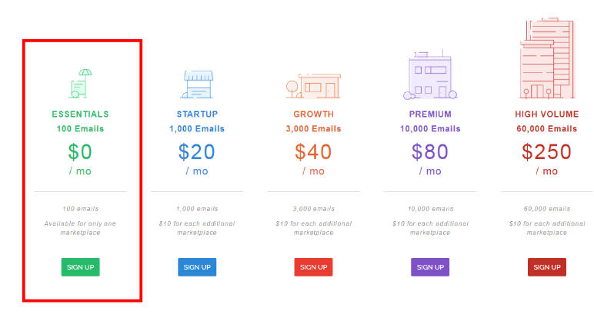
Task: Click the 10,000 Emails label
Action: 430,129
